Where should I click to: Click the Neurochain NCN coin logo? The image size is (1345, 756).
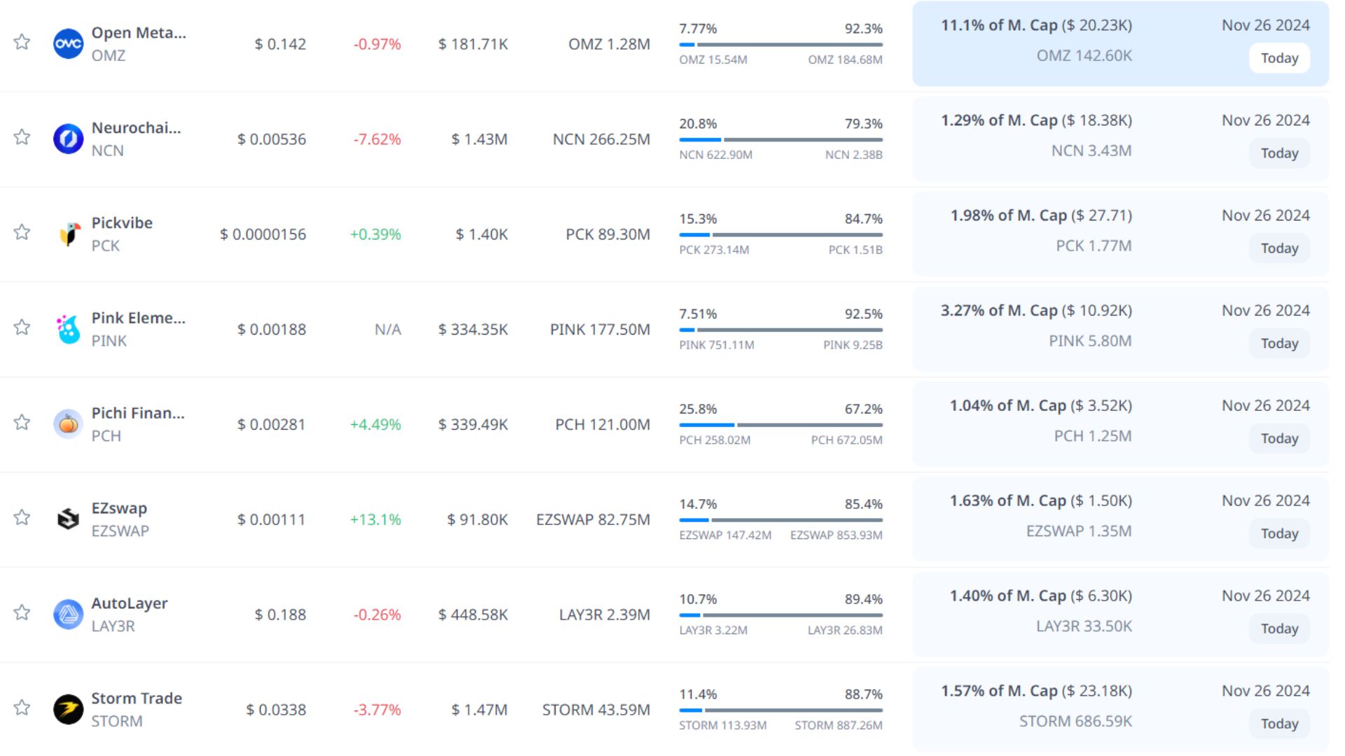[x=68, y=139]
